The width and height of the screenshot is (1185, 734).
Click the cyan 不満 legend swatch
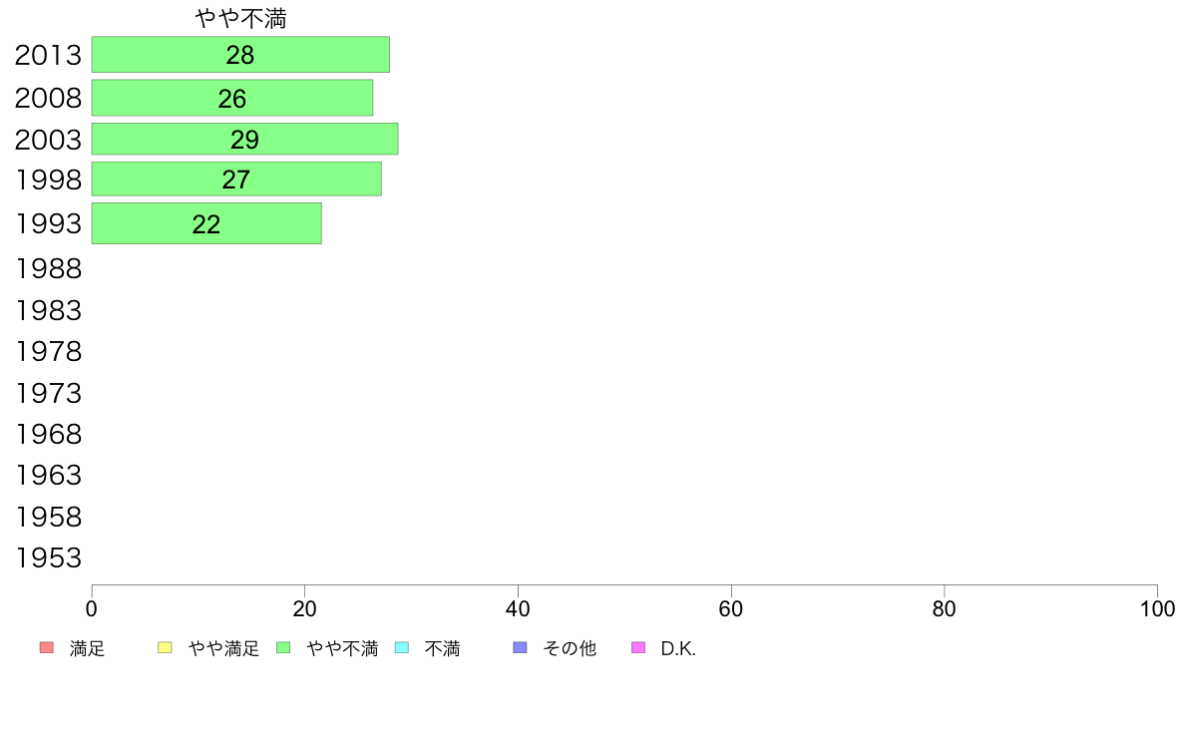(x=402, y=648)
